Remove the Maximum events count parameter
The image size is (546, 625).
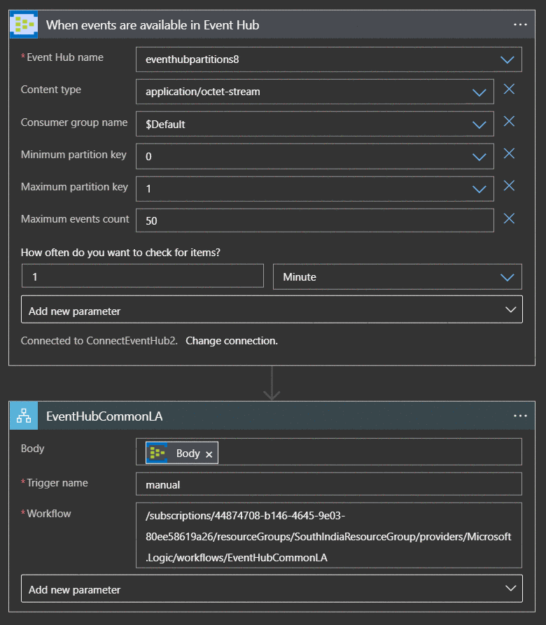509,218
